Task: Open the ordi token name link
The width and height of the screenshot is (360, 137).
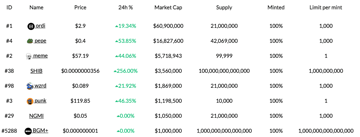Action: (40, 26)
